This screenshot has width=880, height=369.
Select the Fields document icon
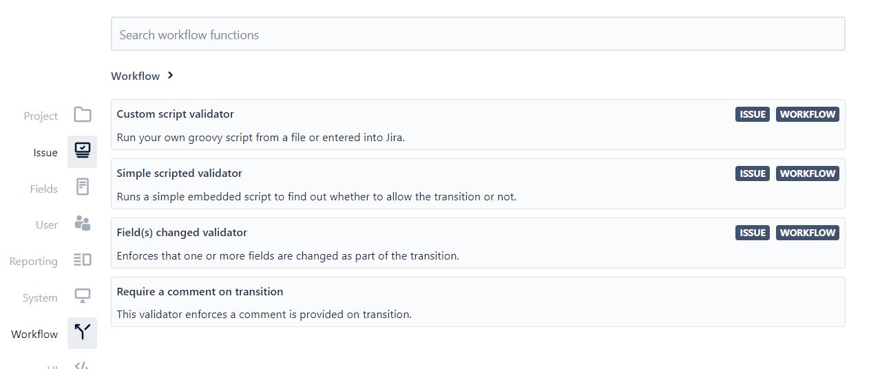[83, 187]
